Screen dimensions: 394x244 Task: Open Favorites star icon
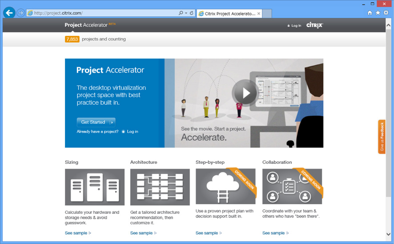tap(378, 13)
